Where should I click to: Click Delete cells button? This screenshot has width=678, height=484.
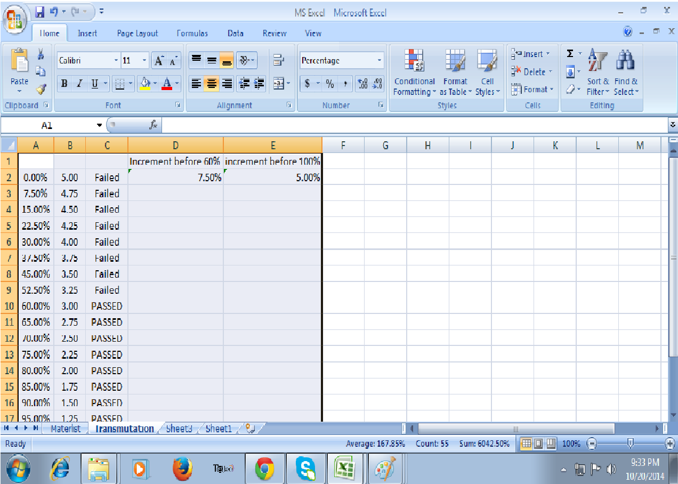531,71
